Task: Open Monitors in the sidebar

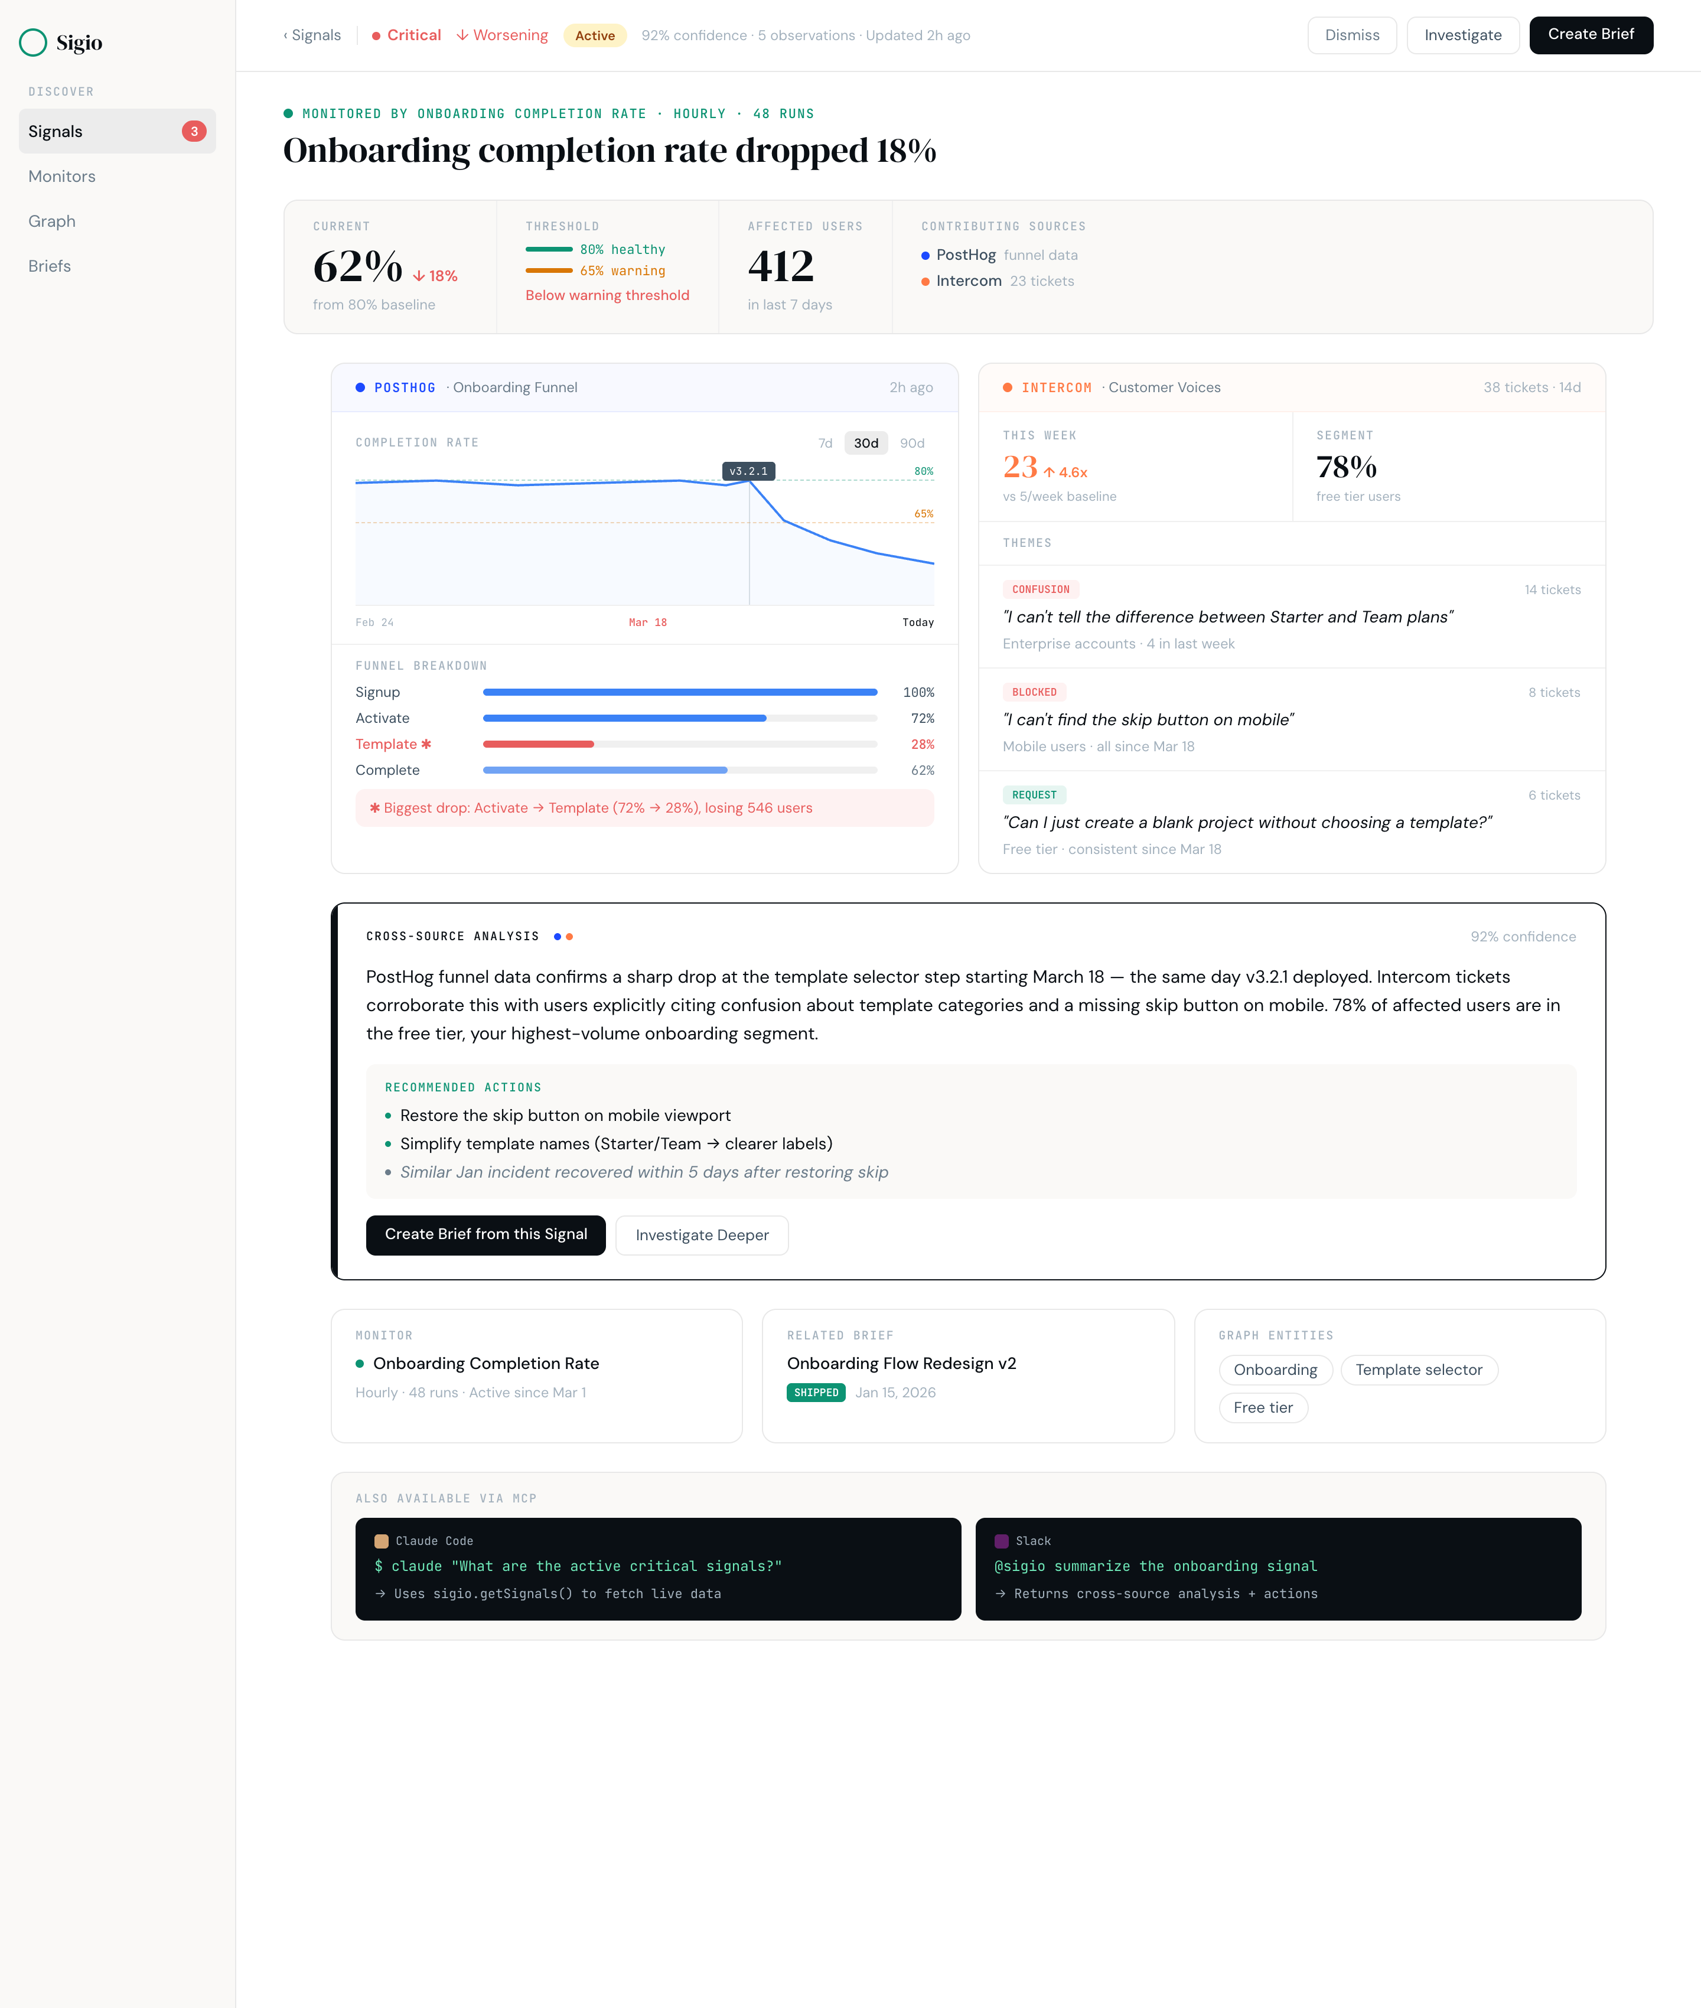Action: click(x=61, y=177)
